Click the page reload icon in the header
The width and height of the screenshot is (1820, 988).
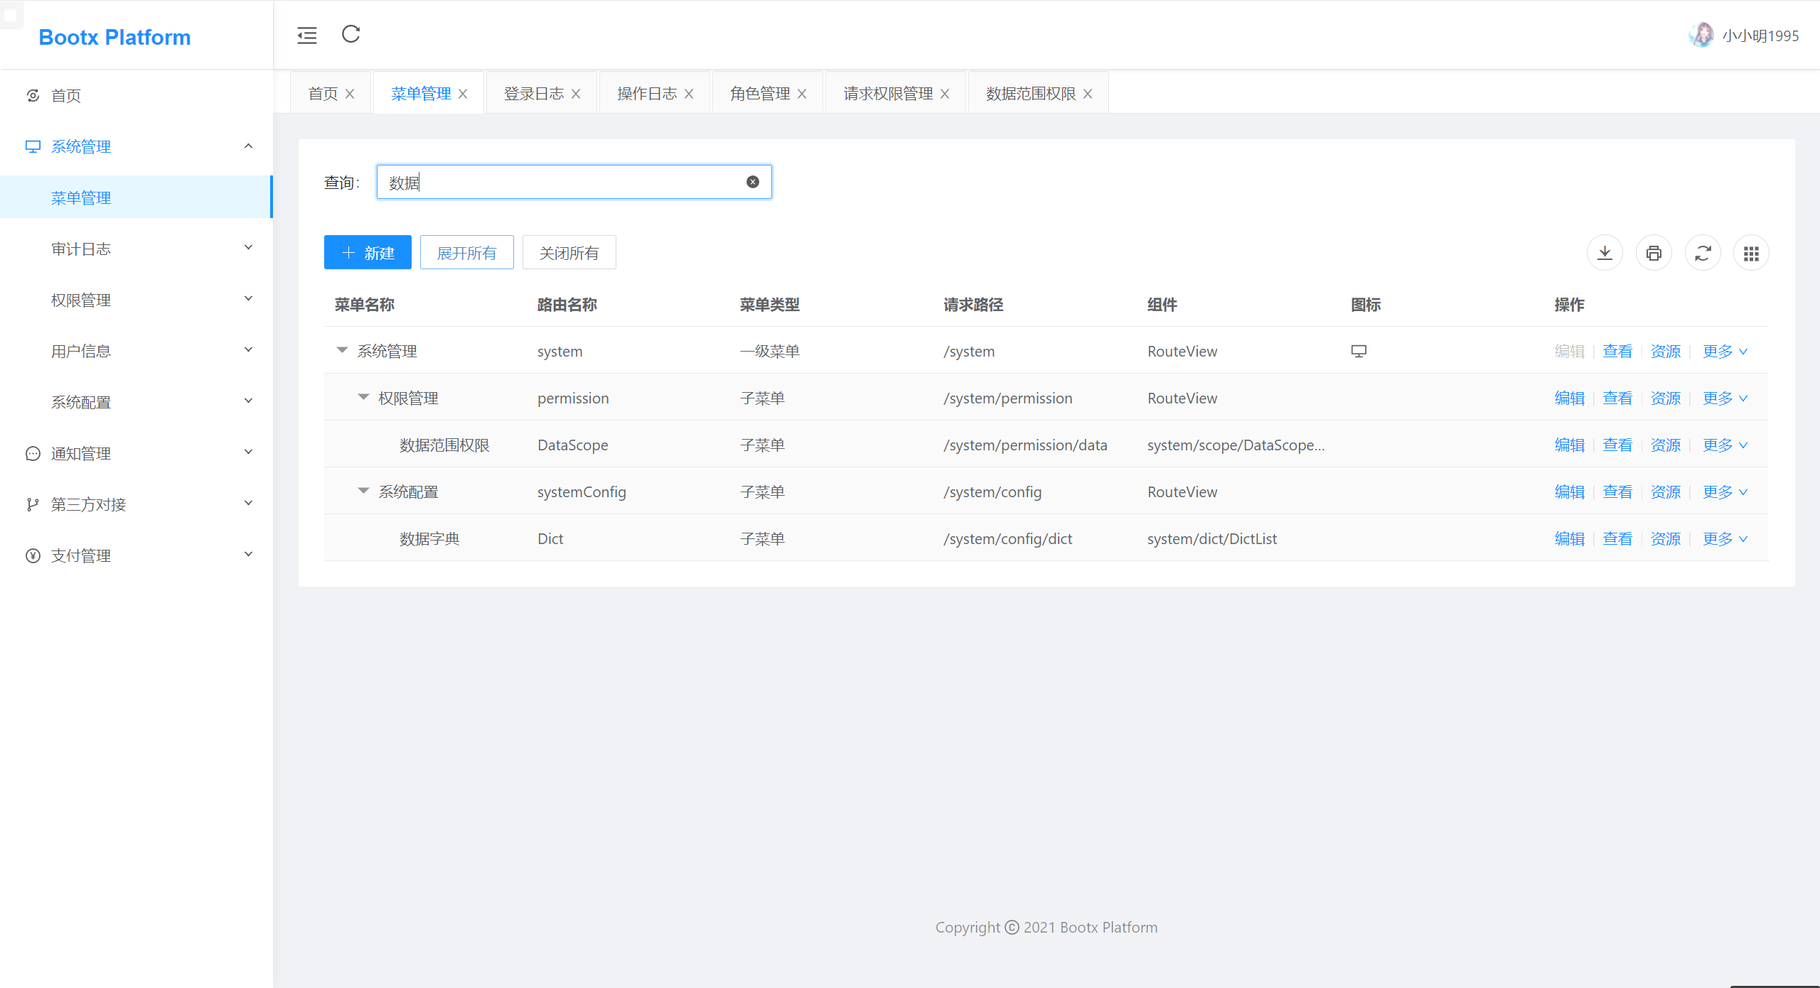[x=350, y=35]
